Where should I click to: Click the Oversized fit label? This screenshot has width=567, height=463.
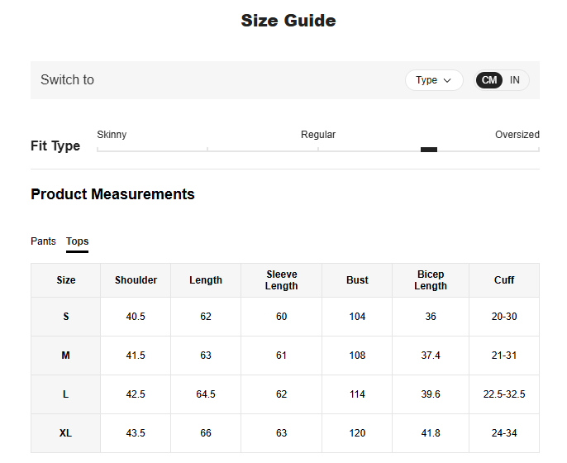(517, 135)
